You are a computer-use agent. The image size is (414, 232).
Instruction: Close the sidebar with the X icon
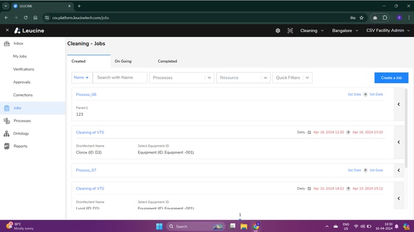7,30
